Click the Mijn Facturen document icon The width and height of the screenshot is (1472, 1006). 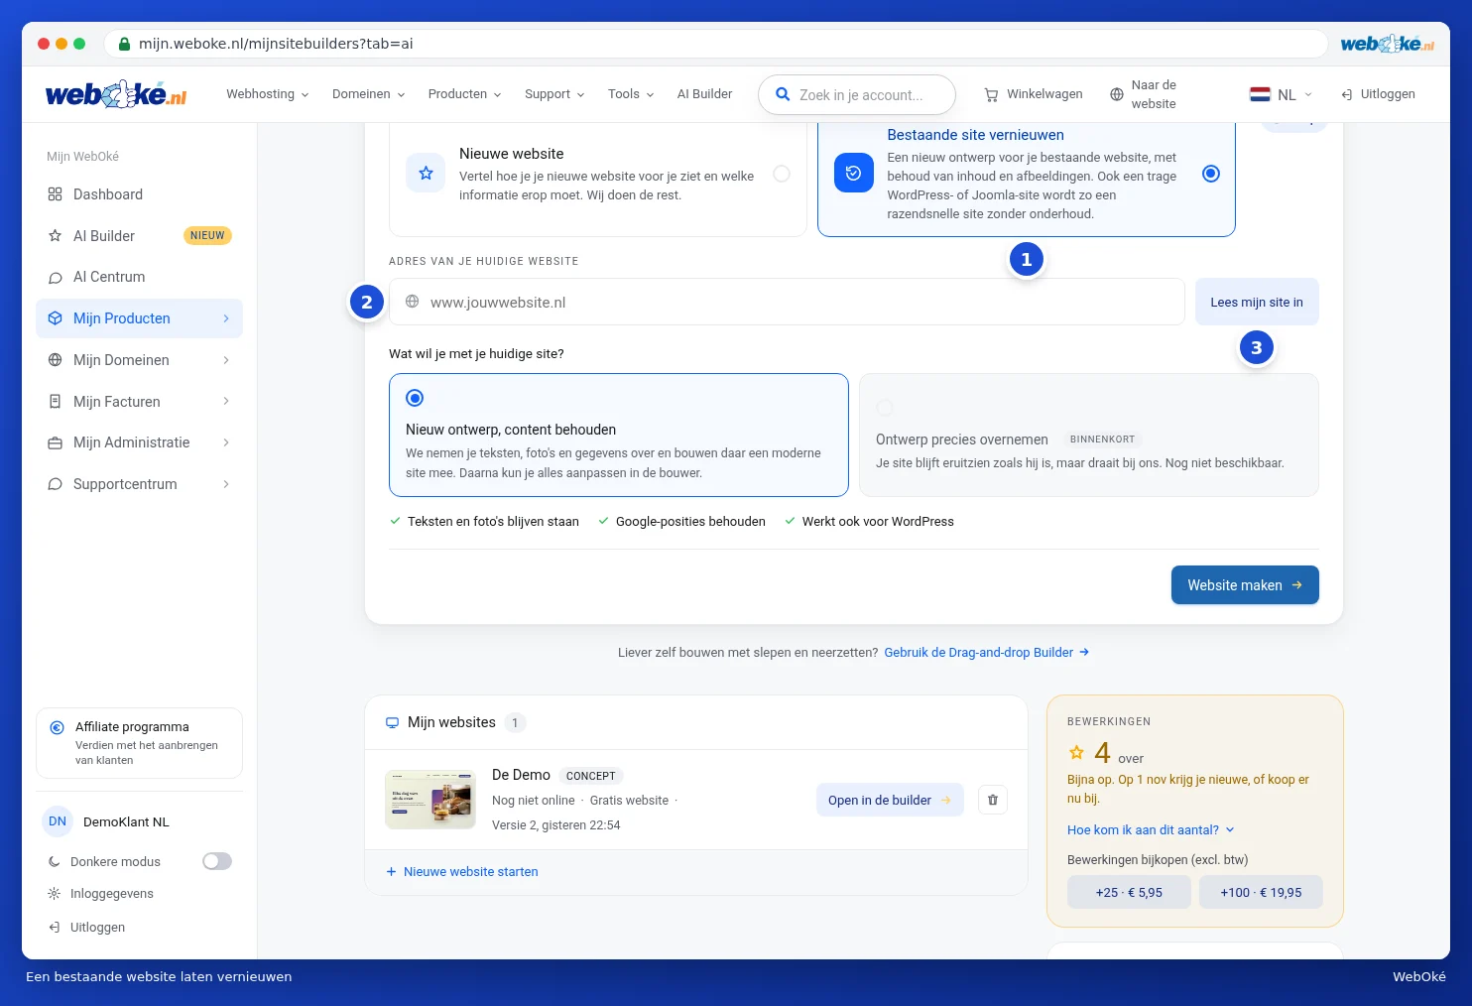pos(56,402)
